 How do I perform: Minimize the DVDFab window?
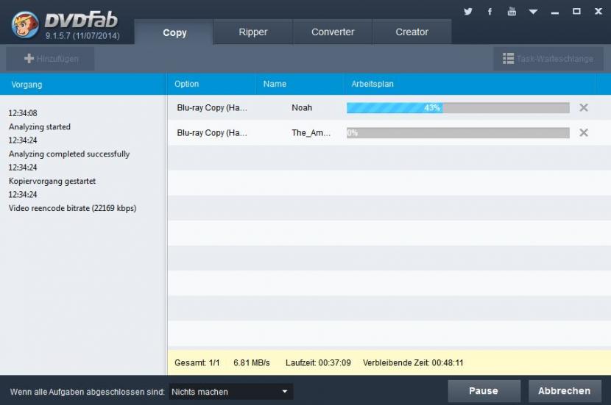point(555,12)
